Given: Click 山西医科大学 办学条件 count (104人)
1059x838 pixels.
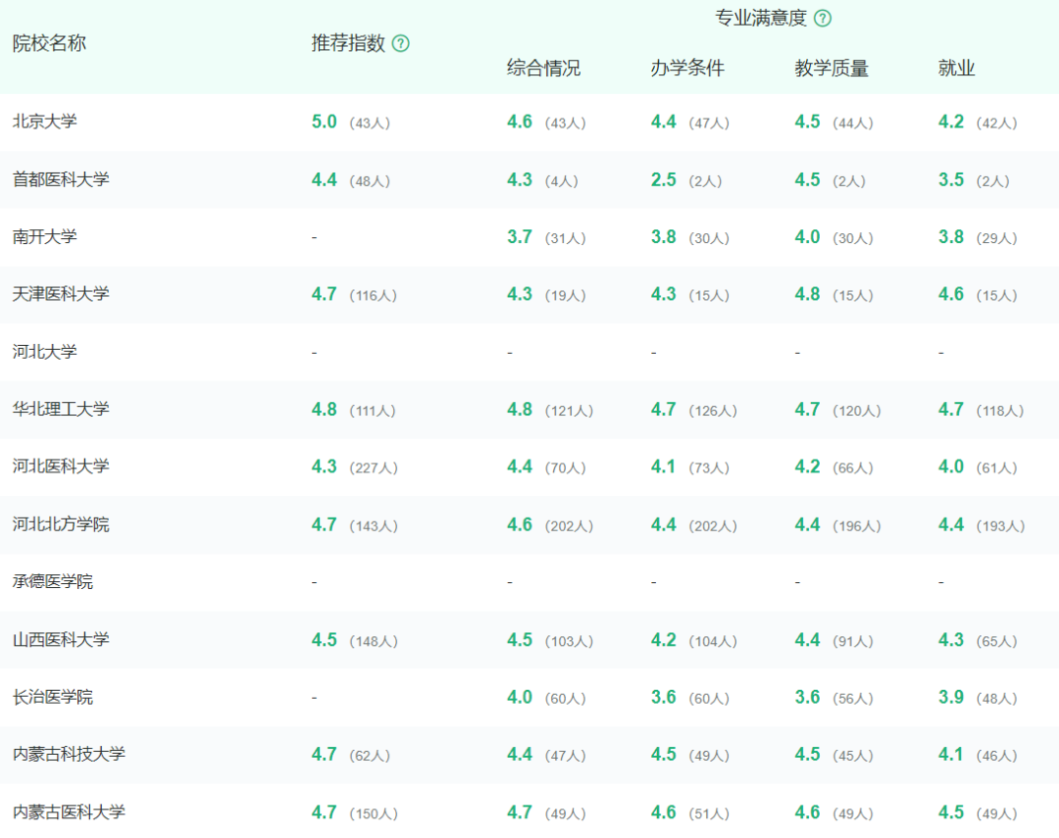Looking at the screenshot, I should 713,641.
